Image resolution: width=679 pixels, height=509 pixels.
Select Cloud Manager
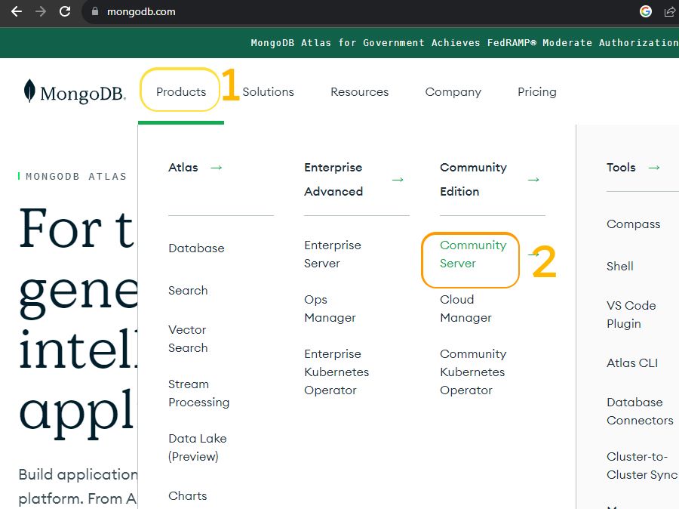465,309
